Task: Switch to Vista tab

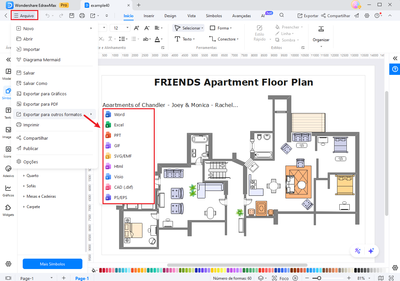Action: (191, 16)
